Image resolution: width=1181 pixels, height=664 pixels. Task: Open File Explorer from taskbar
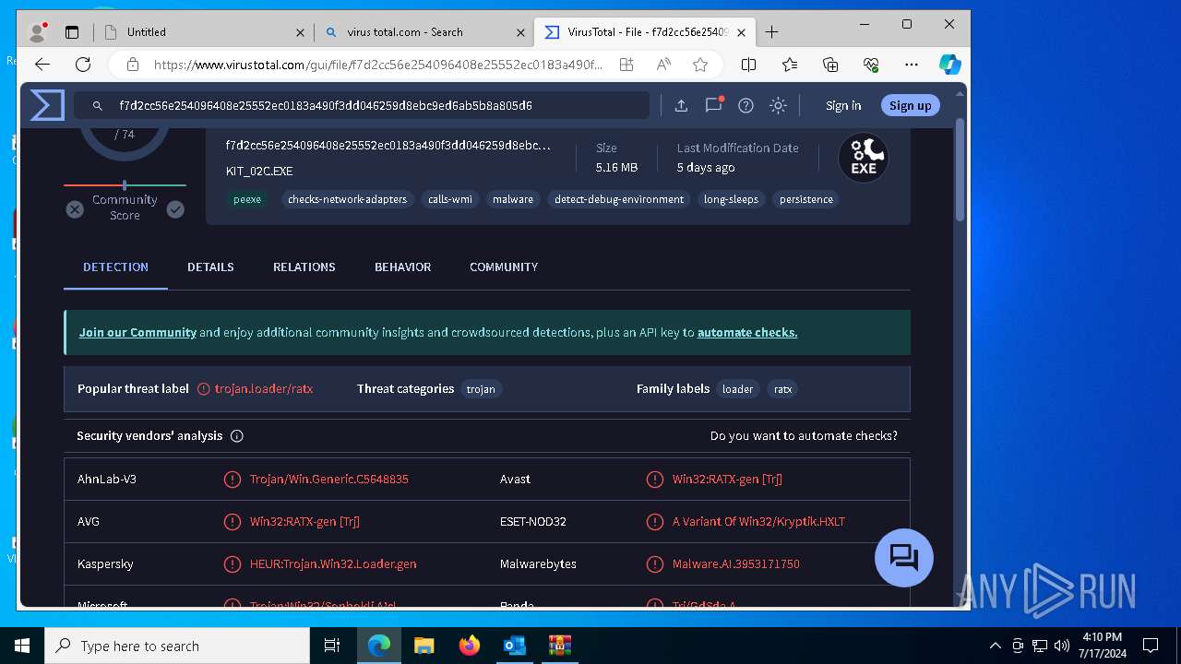[x=423, y=646]
